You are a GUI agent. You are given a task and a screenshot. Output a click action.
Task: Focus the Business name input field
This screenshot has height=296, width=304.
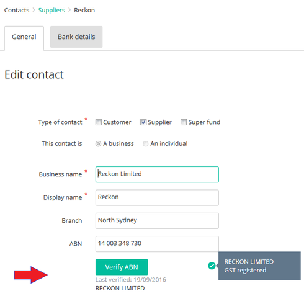[x=157, y=174]
